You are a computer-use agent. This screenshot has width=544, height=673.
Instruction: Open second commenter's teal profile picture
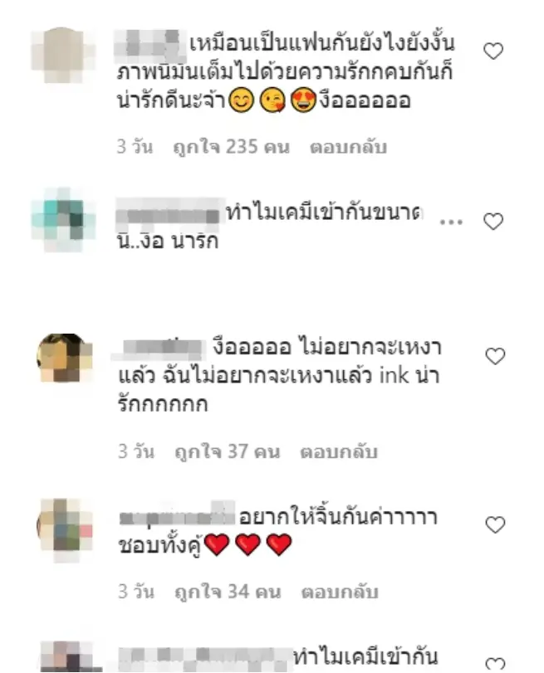click(x=63, y=219)
